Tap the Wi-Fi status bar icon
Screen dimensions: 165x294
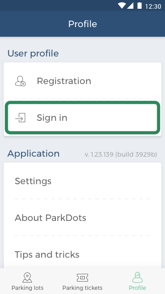[x=121, y=6]
